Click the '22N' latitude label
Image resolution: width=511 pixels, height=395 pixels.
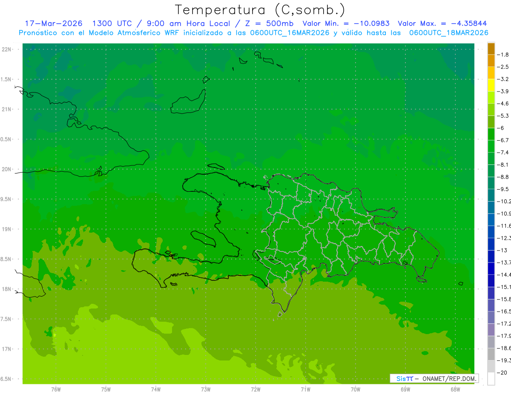pos(7,49)
